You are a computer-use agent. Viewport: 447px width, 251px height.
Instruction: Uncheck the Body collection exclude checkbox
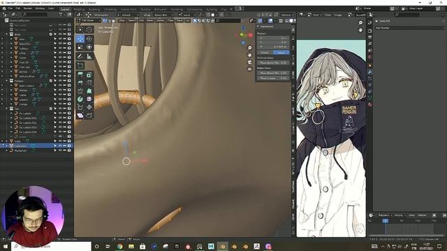tap(51, 34)
